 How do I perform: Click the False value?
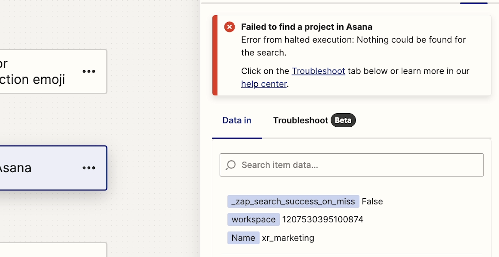(372, 201)
